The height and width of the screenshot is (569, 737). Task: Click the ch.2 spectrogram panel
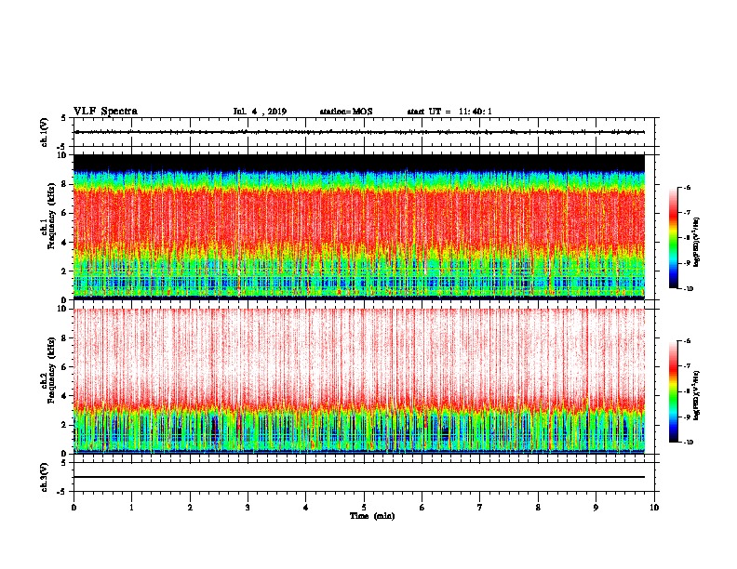359,381
